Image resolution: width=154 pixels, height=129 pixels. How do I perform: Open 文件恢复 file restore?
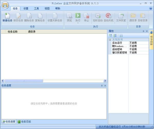click(121, 17)
